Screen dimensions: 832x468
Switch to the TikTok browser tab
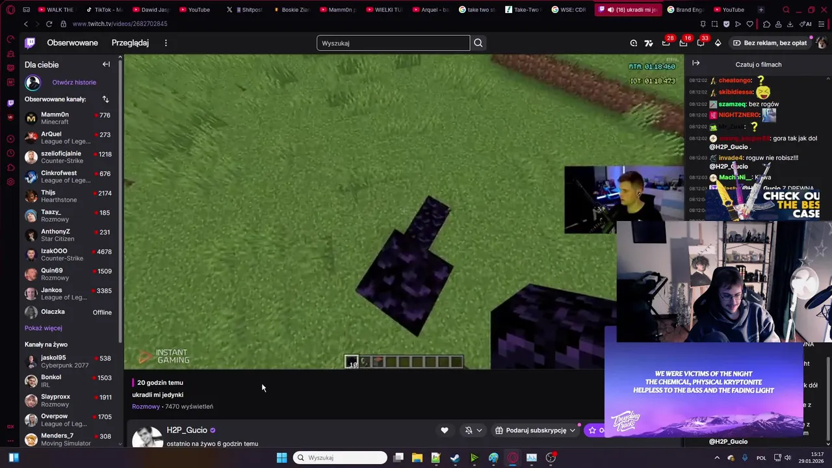click(x=104, y=10)
